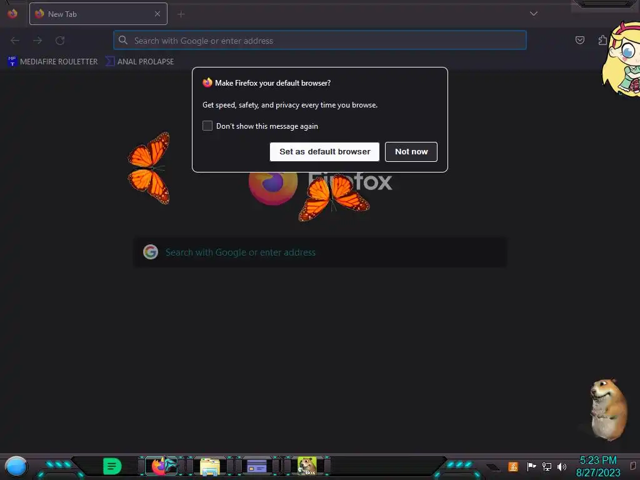Image resolution: width=640 pixels, height=480 pixels.
Task: Focus the top address bar field
Action: [x=320, y=41]
